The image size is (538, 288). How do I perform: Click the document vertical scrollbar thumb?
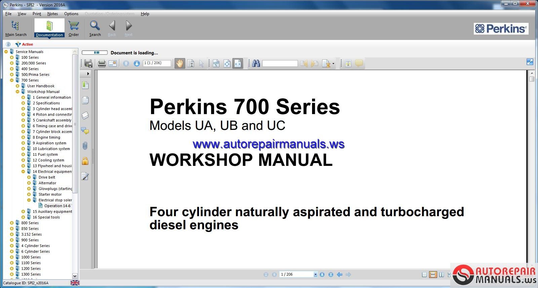(532, 79)
